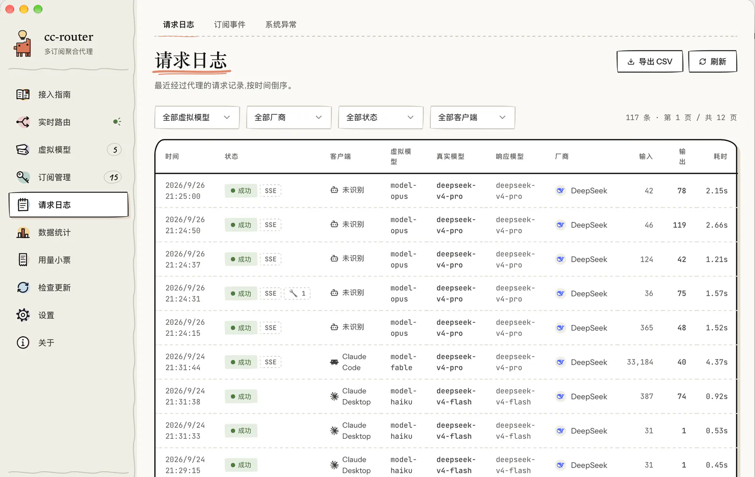The height and width of the screenshot is (477, 755).
Task: Click the 耗时 column header
Action: [721, 156]
